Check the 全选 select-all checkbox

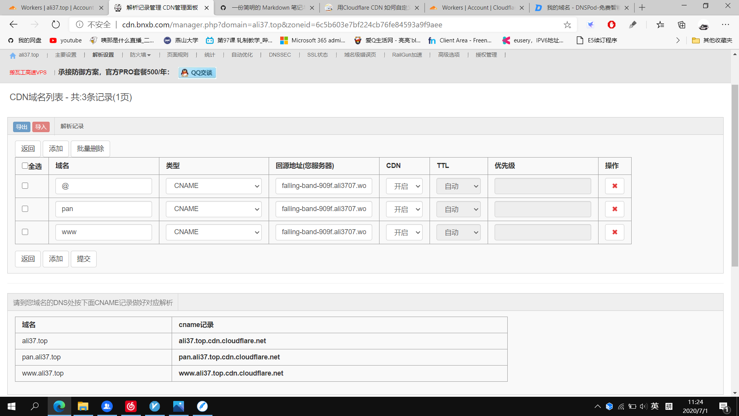point(25,166)
